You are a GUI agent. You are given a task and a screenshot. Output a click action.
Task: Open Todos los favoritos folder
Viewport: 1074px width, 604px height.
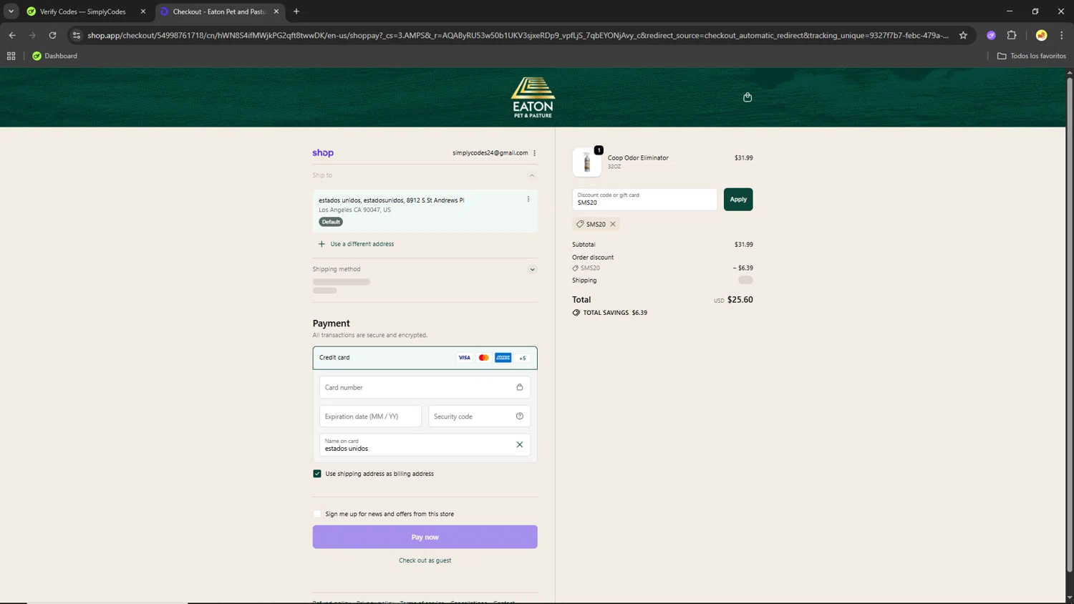tap(1031, 56)
